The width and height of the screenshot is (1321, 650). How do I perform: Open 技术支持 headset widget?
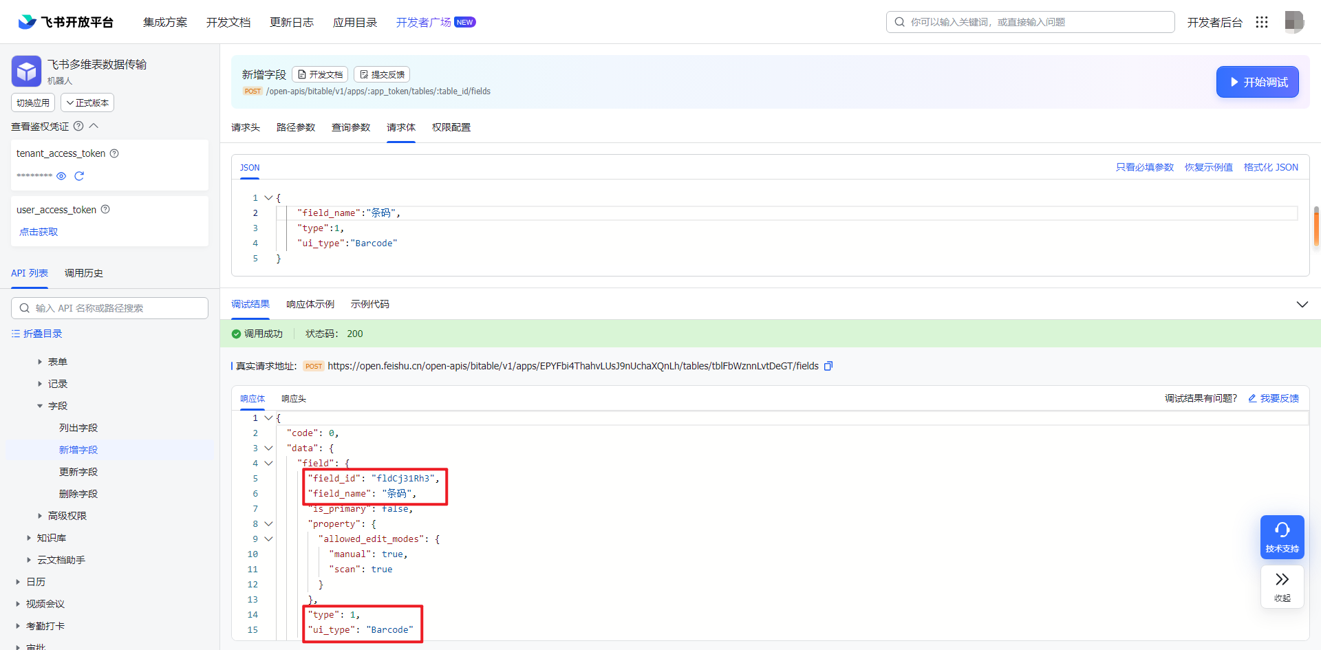coord(1282,537)
